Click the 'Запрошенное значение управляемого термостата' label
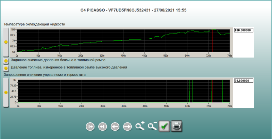 point(44,74)
